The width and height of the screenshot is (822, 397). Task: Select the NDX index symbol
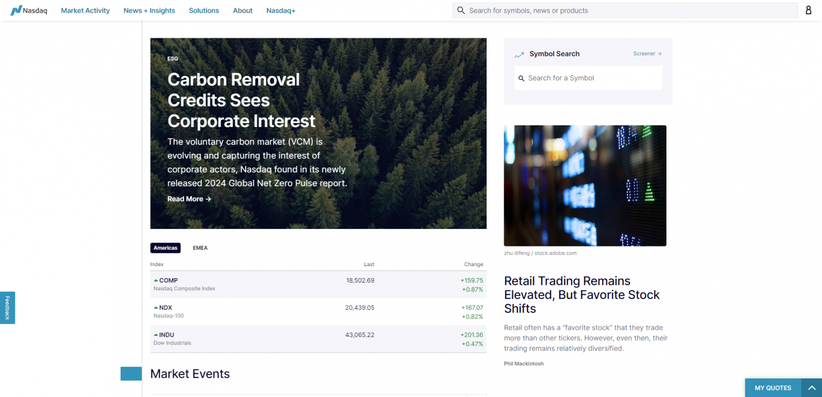165,308
